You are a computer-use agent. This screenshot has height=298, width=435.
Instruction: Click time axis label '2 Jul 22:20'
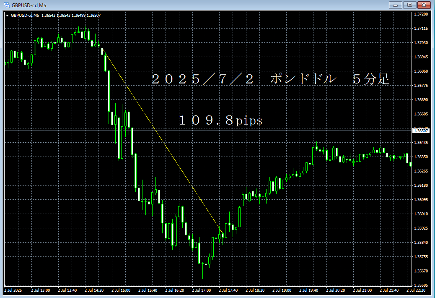tap(416, 290)
